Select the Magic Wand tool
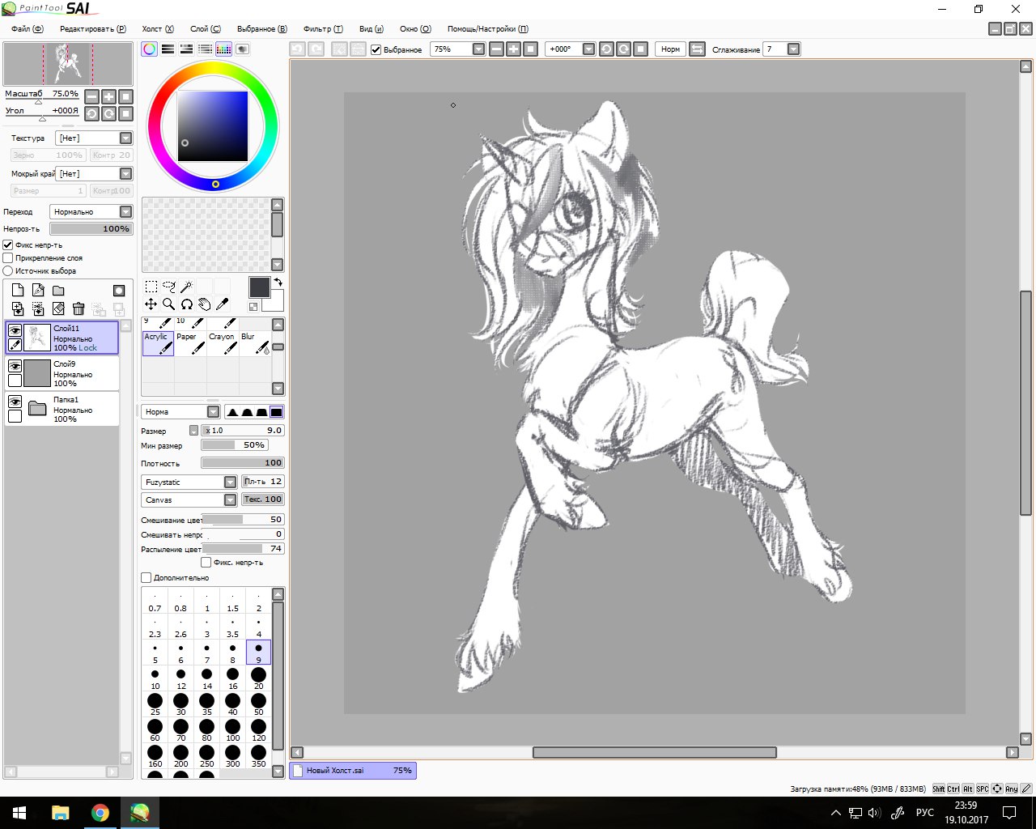The height and width of the screenshot is (829, 1036). click(187, 287)
